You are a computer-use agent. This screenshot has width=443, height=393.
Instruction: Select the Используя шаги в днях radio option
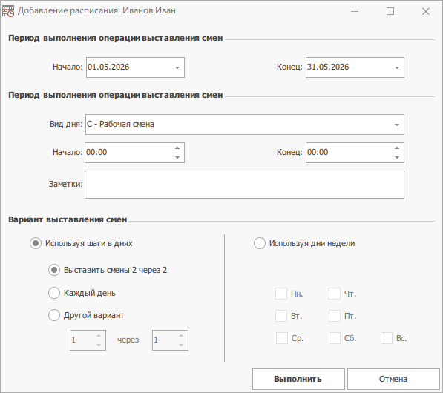point(36,243)
